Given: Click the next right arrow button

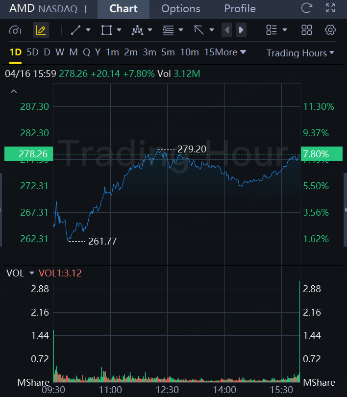Looking at the screenshot, I should click(241, 30).
